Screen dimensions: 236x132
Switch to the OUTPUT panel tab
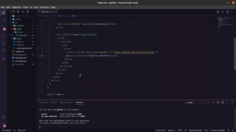pyautogui.click(x=53, y=103)
